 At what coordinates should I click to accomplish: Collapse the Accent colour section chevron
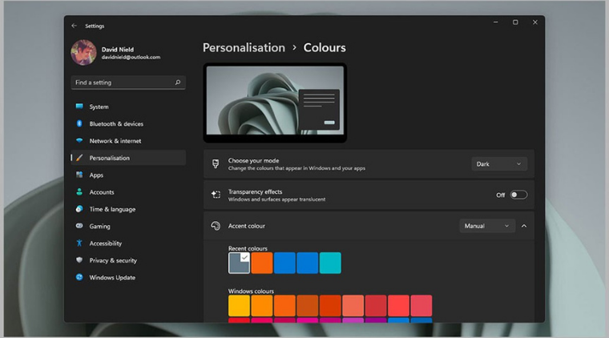point(524,226)
